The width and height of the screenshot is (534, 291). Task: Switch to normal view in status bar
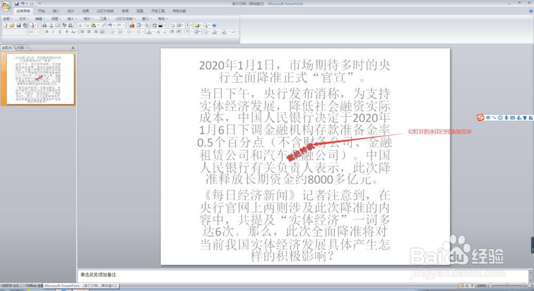pos(461,286)
